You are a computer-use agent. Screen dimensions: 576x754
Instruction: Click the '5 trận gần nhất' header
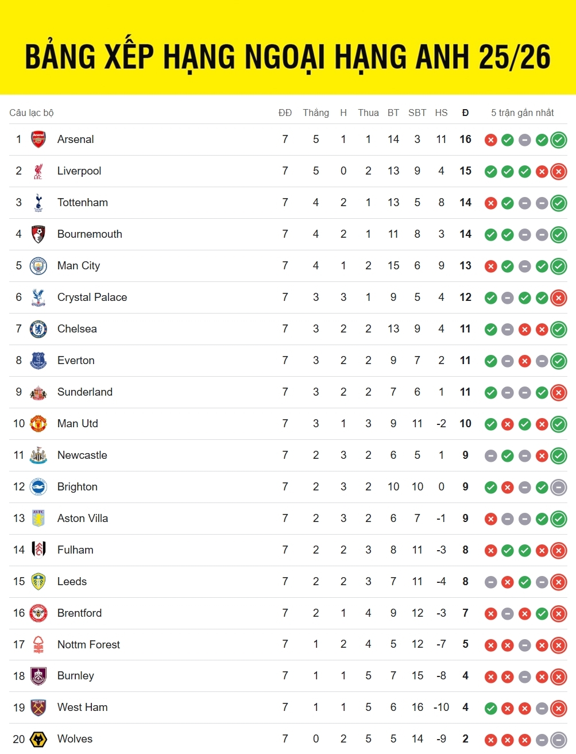pos(522,113)
